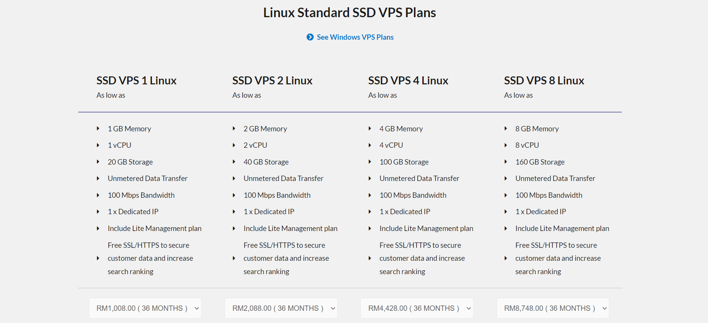Click the bullet arrow beside 2 vCPU
The height and width of the screenshot is (323, 708).
pos(234,145)
